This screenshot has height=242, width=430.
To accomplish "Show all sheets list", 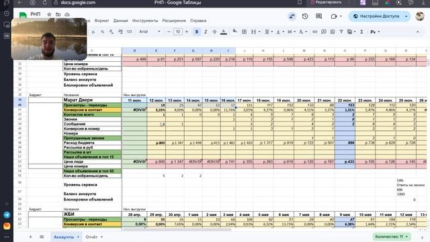I will (42, 237).
